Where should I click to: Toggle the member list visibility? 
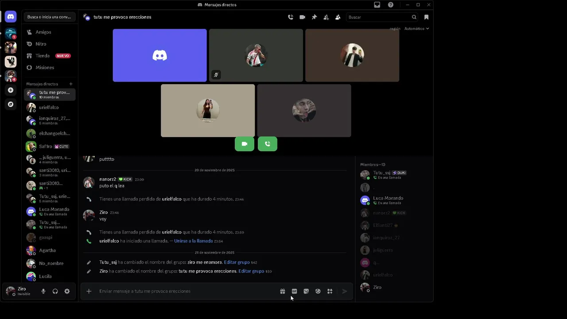338,17
